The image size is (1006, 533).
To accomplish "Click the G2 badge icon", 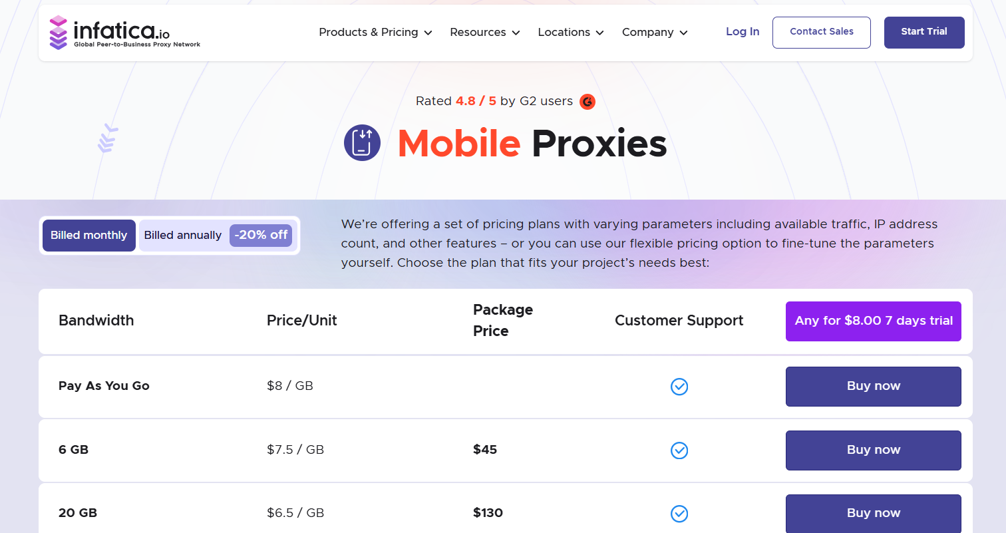I will 587,102.
